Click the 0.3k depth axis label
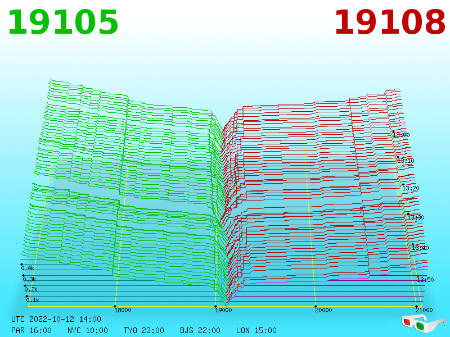The height and width of the screenshot is (337, 450). pyautogui.click(x=29, y=279)
